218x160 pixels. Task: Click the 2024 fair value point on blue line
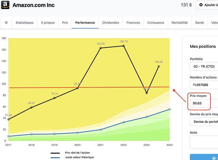[170, 109]
